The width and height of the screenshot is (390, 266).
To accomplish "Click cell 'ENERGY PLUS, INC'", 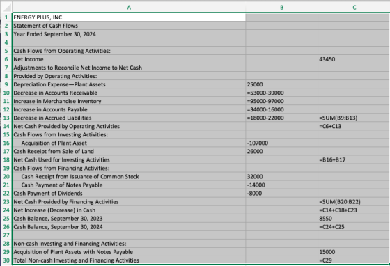I will (x=129, y=17).
